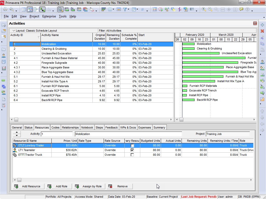Click the Add Resource button

[x=28, y=186]
